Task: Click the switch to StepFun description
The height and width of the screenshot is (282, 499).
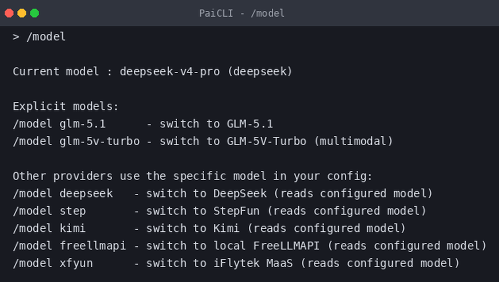Action: coord(203,211)
